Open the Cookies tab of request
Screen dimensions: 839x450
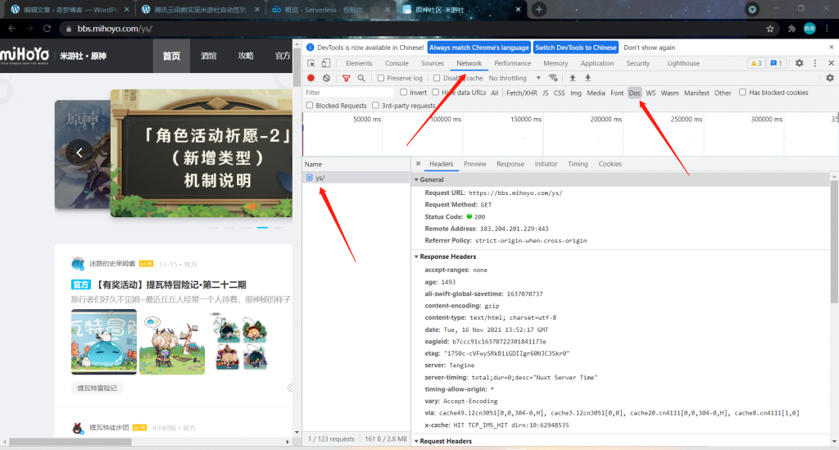610,164
